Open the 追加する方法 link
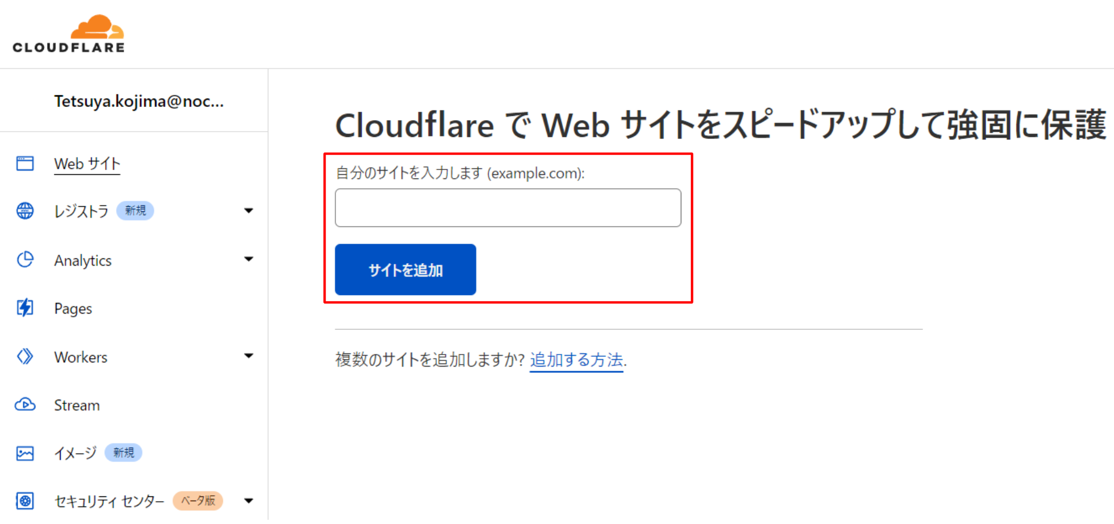1114x524 pixels. click(x=576, y=360)
